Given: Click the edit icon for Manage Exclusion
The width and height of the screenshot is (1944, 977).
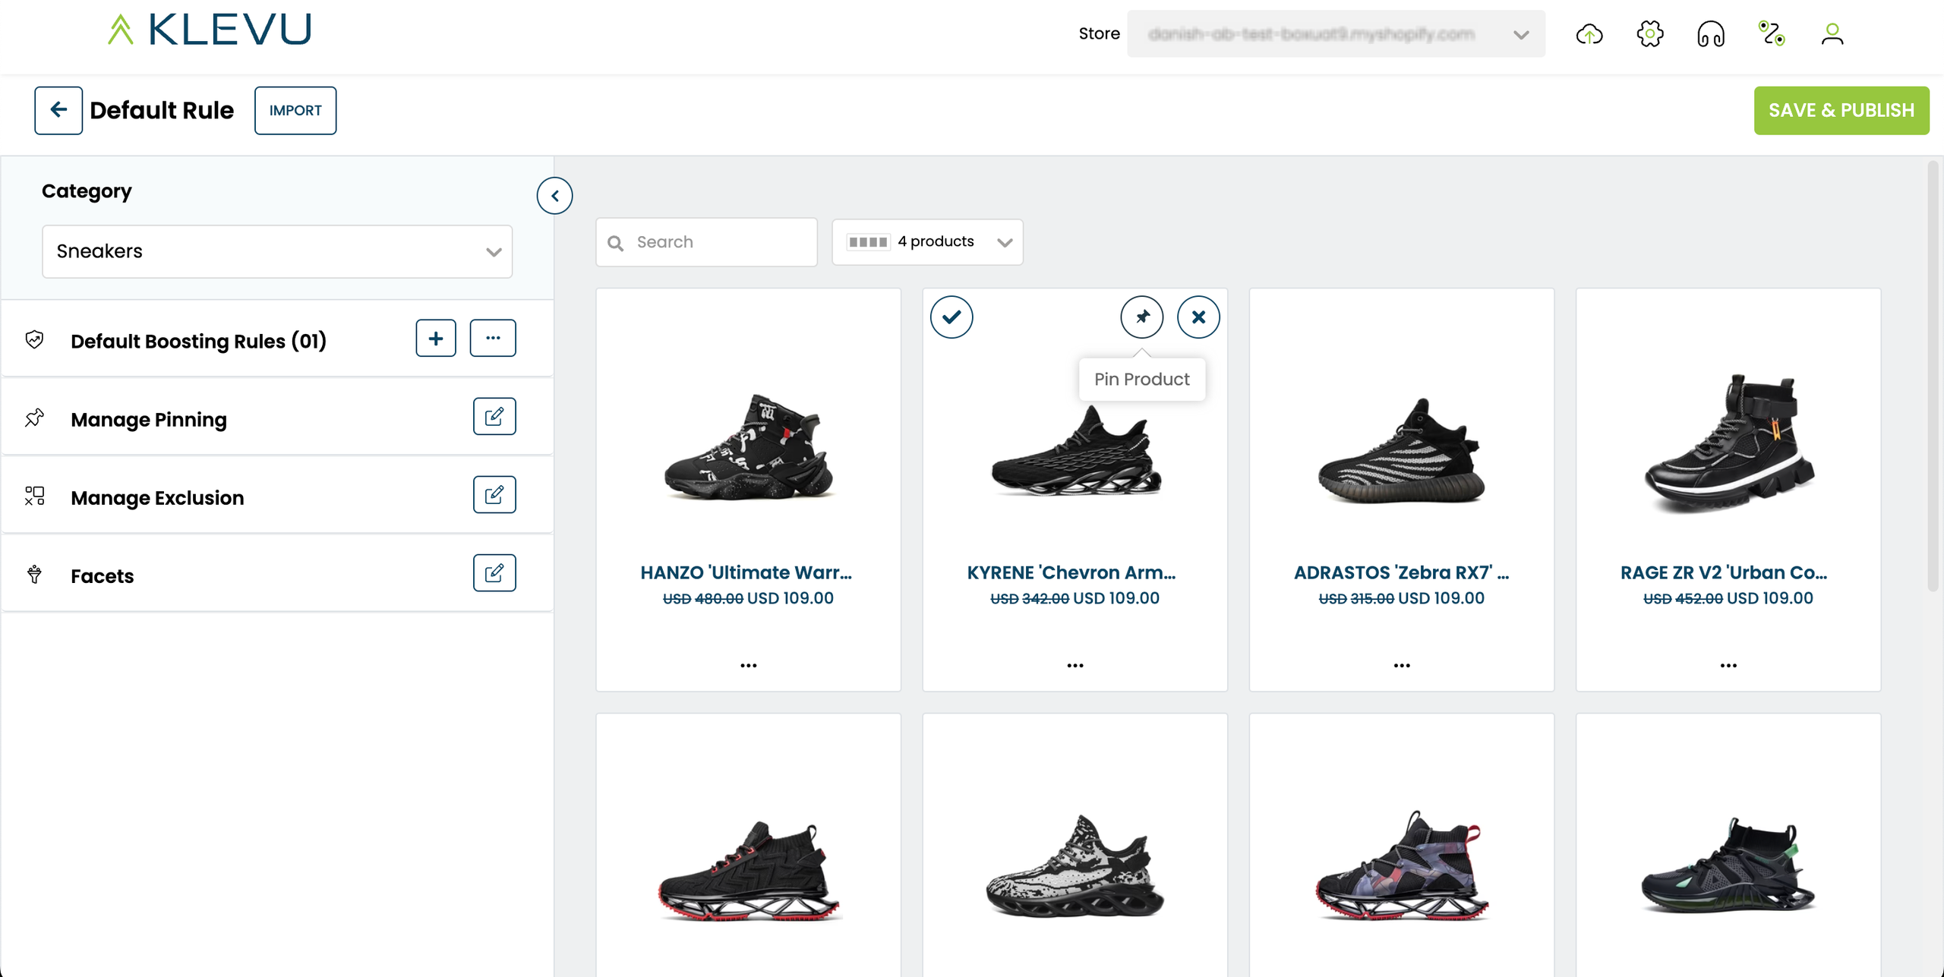Looking at the screenshot, I should (494, 495).
